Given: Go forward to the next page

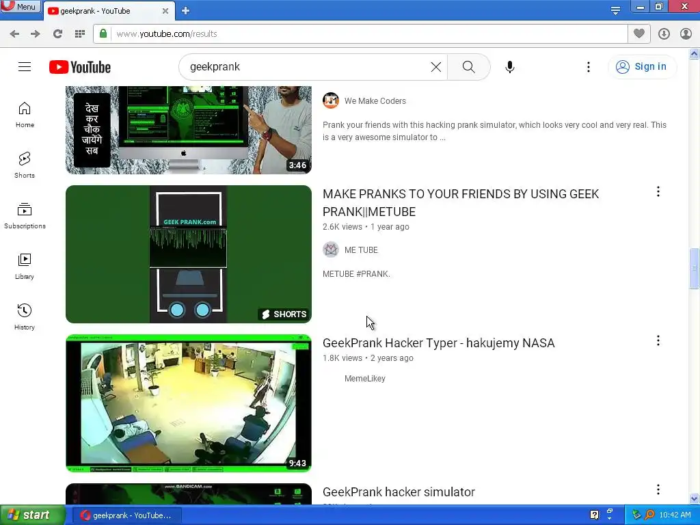Looking at the screenshot, I should click(x=36, y=34).
